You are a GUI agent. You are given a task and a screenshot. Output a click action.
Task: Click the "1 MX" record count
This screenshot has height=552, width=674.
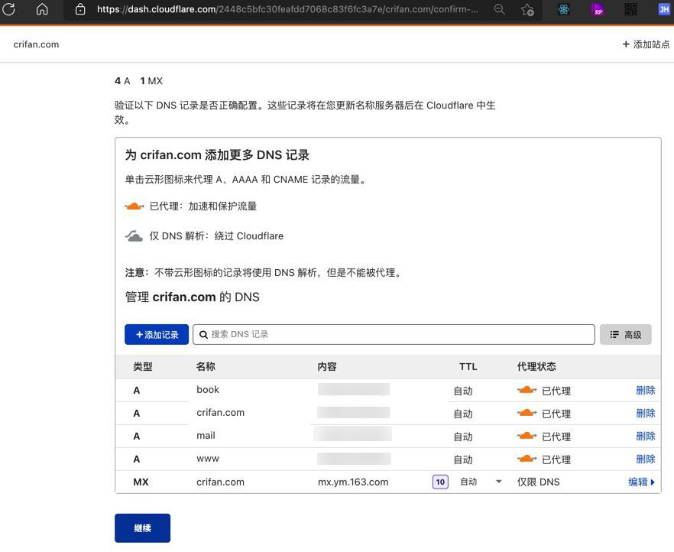(x=151, y=81)
